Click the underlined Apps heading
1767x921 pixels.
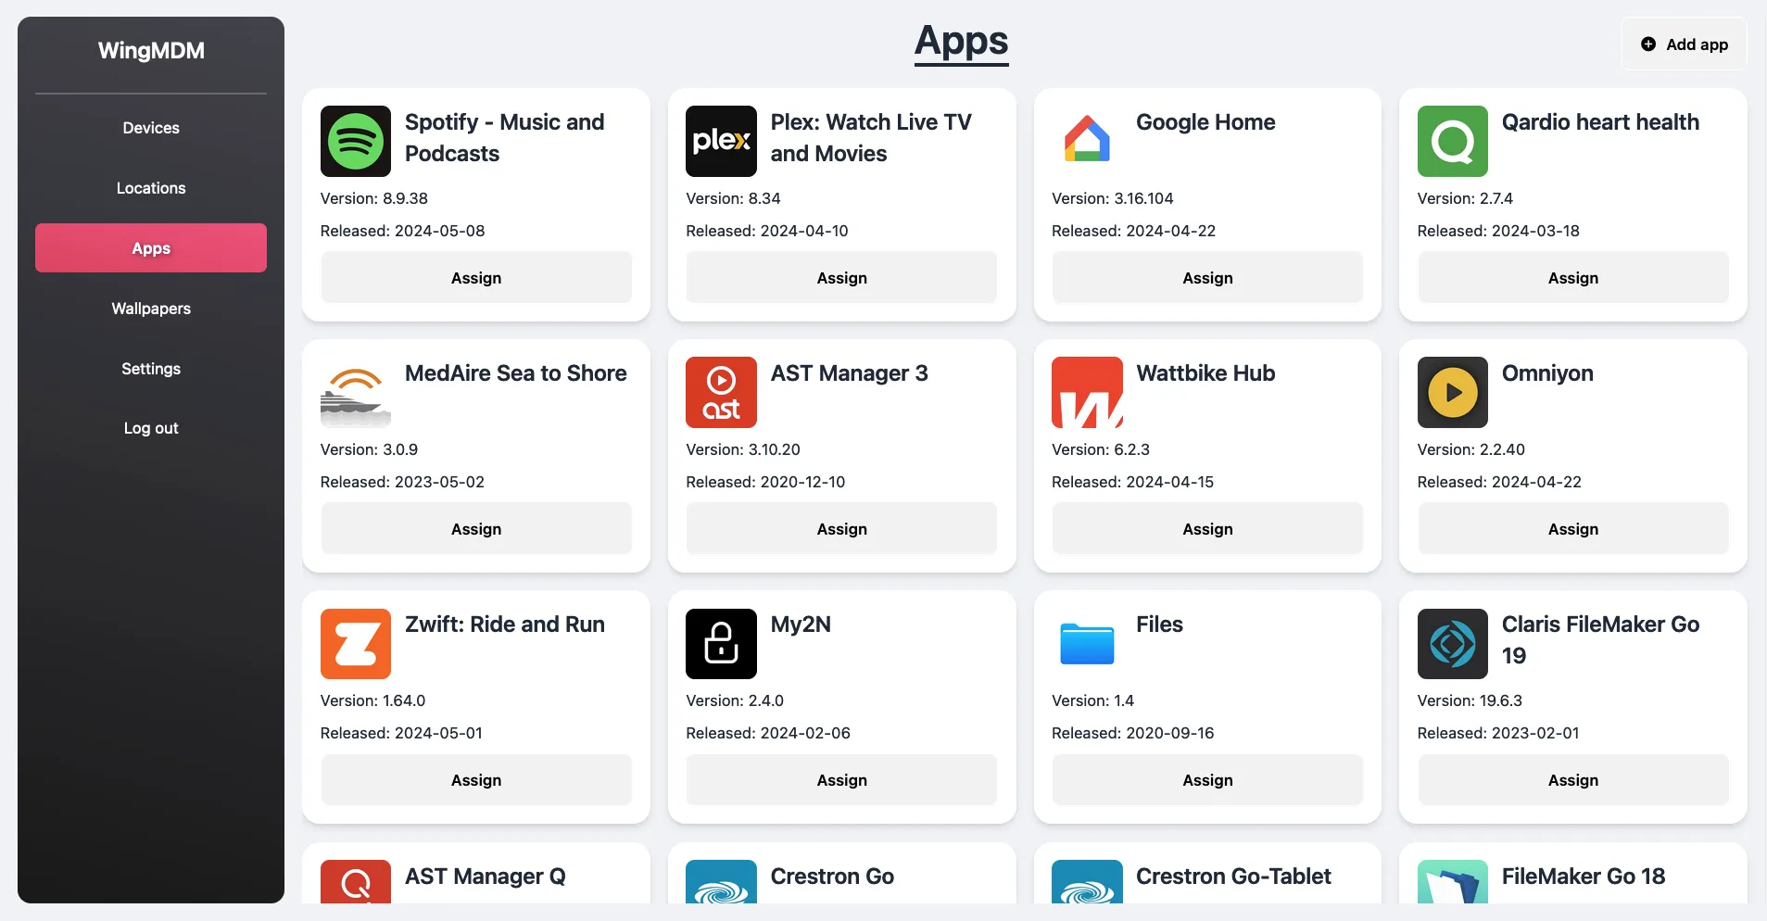[x=960, y=41]
